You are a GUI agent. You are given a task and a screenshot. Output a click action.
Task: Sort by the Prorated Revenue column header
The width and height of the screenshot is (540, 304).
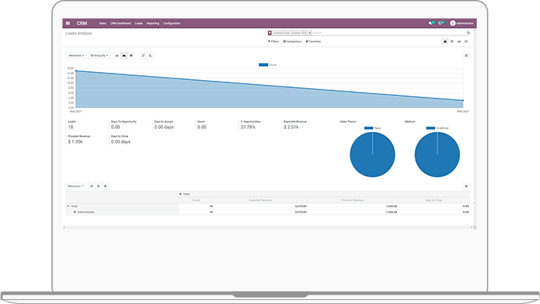coord(352,200)
